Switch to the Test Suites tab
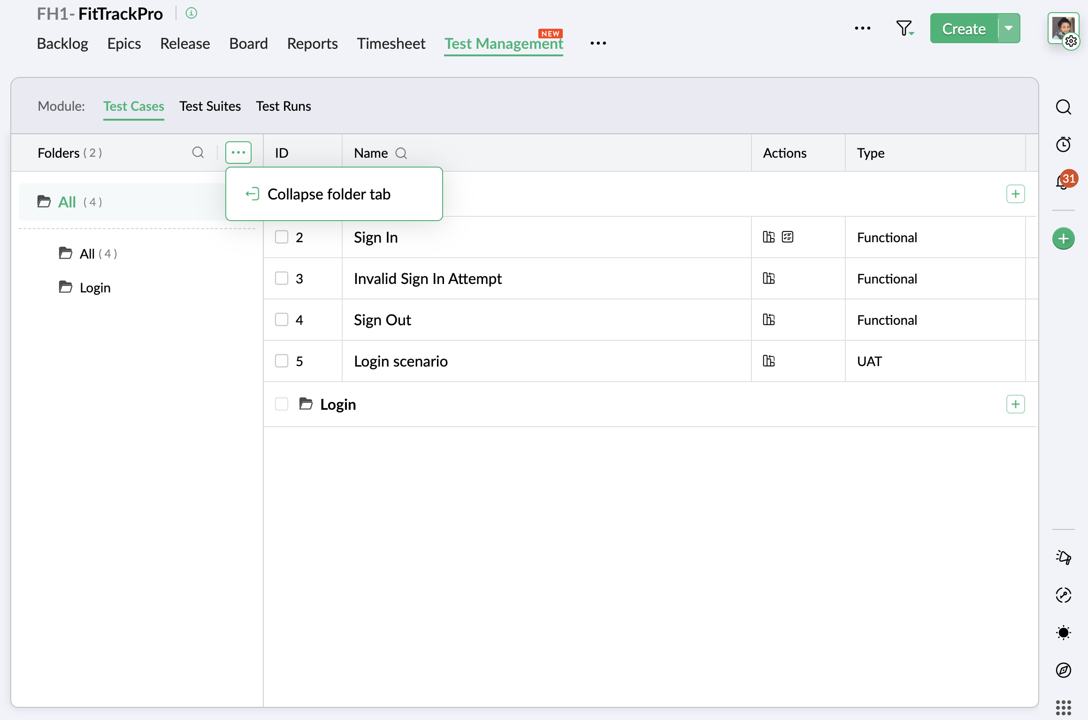 (x=210, y=106)
